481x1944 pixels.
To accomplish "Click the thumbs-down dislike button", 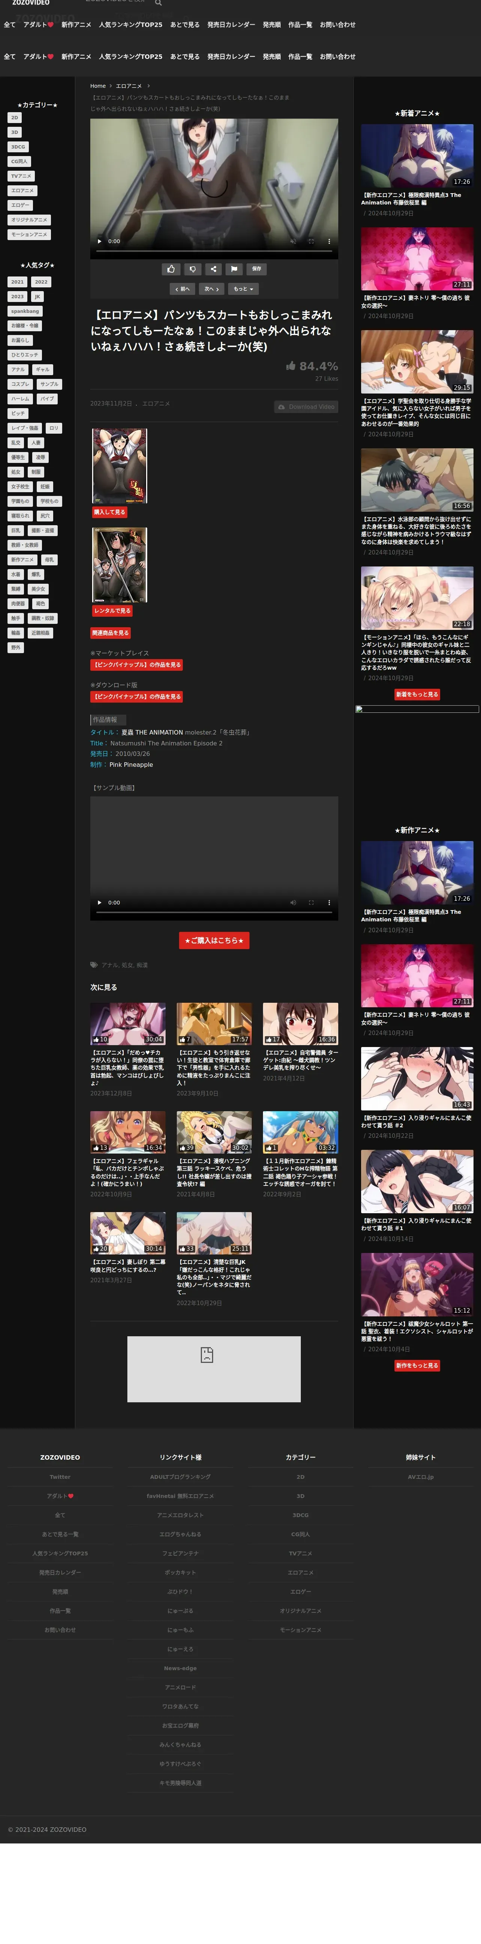I will (x=192, y=269).
